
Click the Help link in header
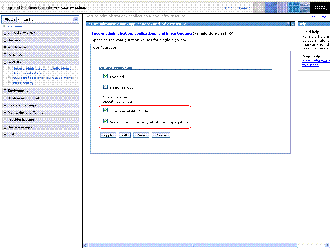[228, 8]
